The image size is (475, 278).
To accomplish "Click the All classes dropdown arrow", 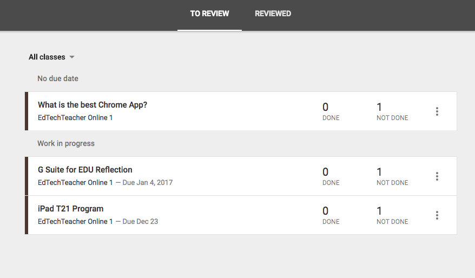I will 72,57.
